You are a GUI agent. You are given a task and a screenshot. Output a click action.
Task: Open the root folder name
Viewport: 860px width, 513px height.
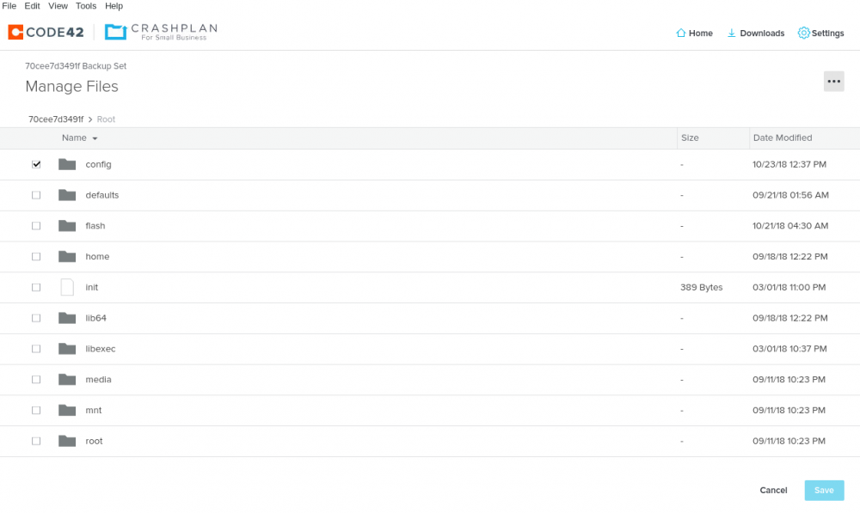(94, 441)
